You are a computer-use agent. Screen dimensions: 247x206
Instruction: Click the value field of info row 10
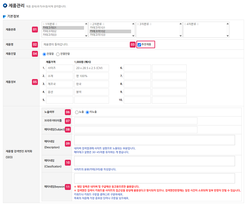coord(169,100)
